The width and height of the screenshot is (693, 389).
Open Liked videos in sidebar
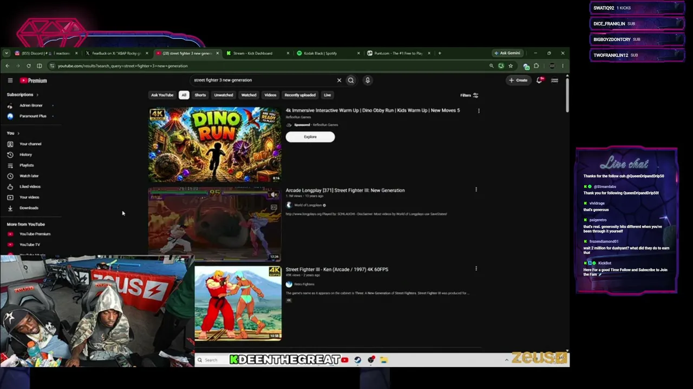coord(31,186)
